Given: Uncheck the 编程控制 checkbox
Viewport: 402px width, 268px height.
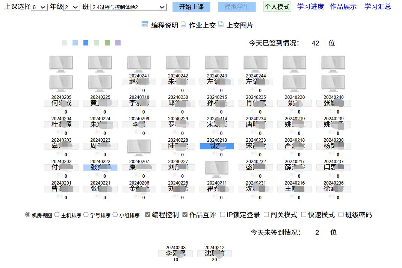Looking at the screenshot, I should [x=148, y=215].
